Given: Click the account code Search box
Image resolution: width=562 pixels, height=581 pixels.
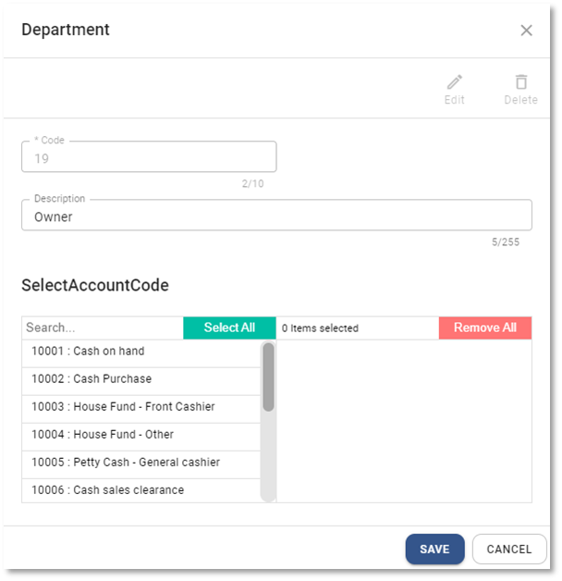Looking at the screenshot, I should 102,328.
